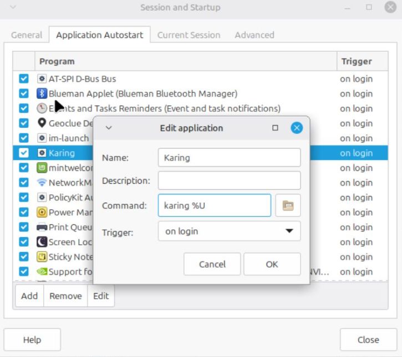
Task: Click the Power Manager icon
Action: (x=42, y=212)
